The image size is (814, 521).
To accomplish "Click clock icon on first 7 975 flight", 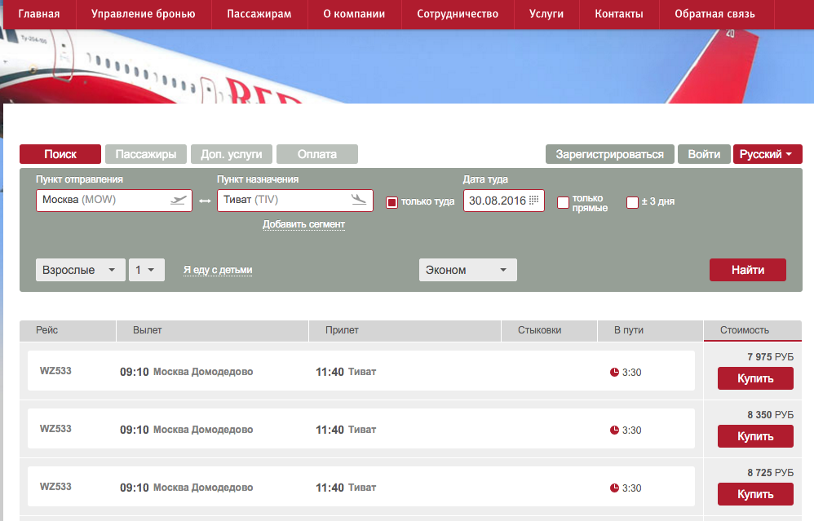I will coord(614,373).
